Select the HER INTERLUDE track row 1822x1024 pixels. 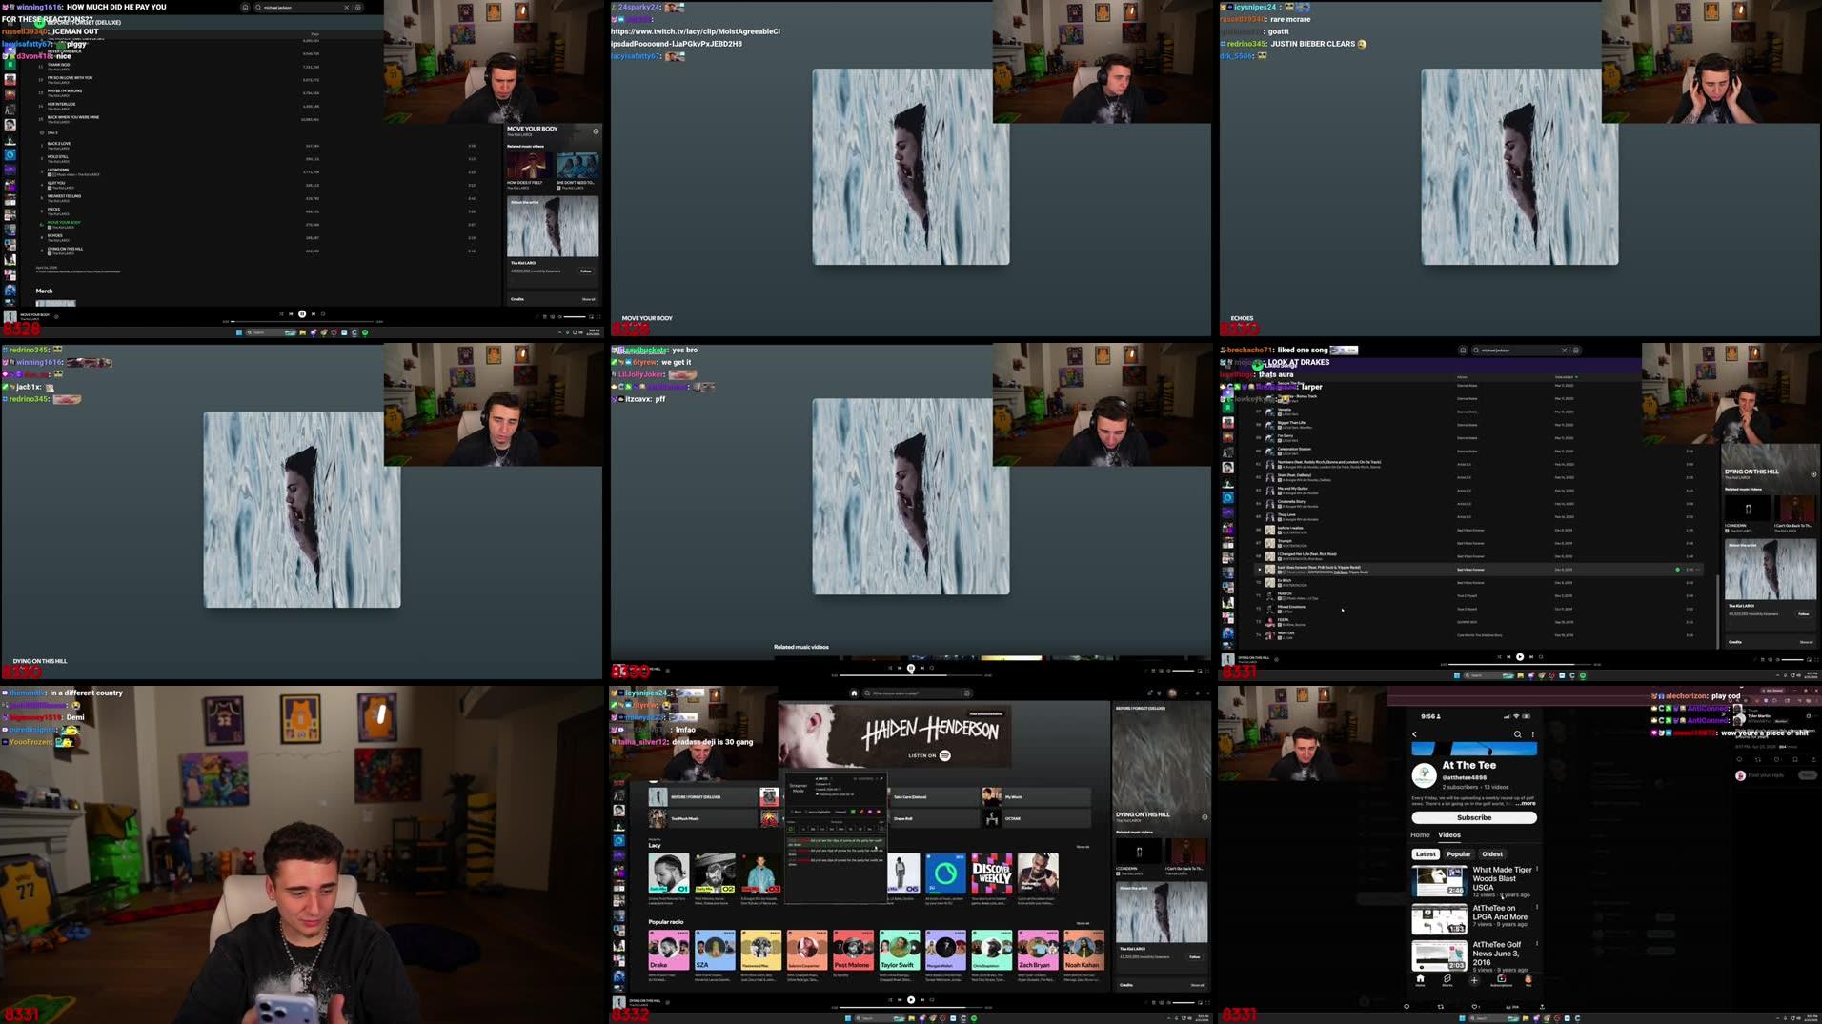click(257, 106)
